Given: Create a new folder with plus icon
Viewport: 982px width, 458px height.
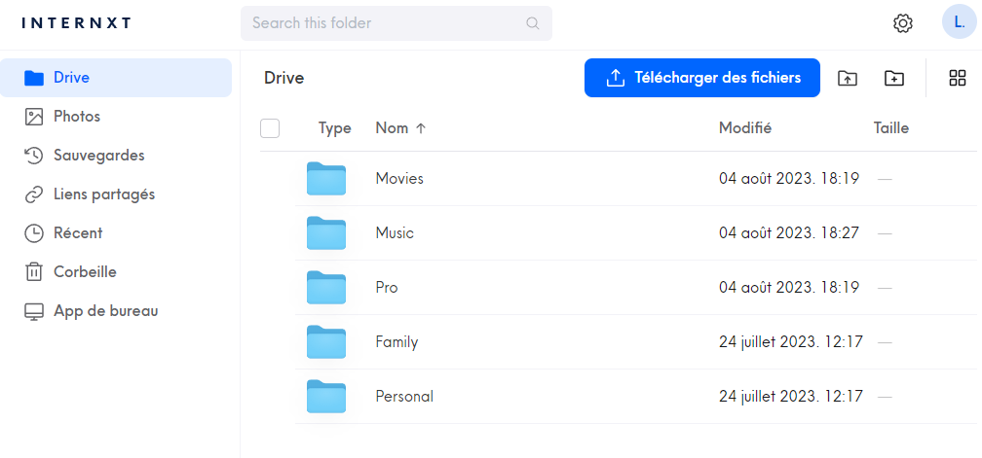Looking at the screenshot, I should coord(894,79).
